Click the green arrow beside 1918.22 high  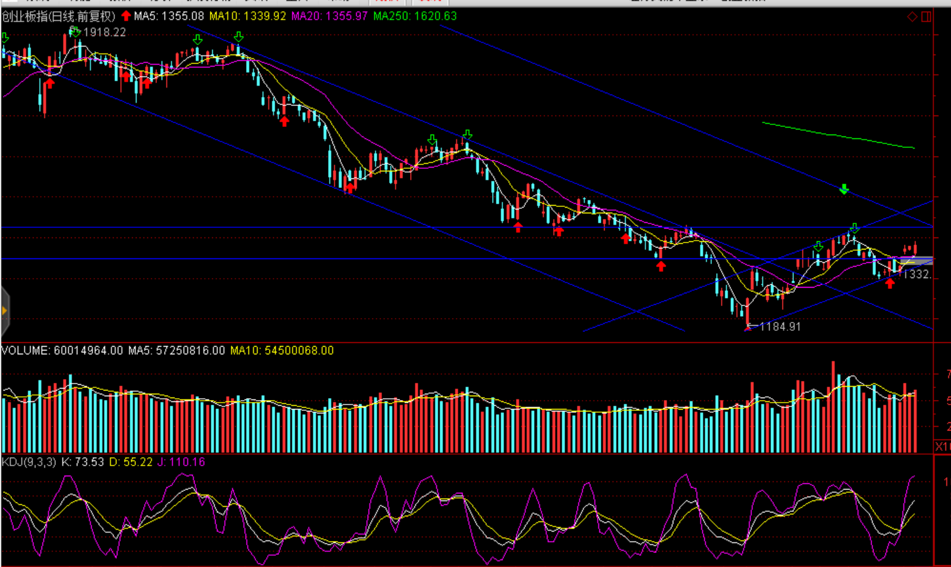75,32
